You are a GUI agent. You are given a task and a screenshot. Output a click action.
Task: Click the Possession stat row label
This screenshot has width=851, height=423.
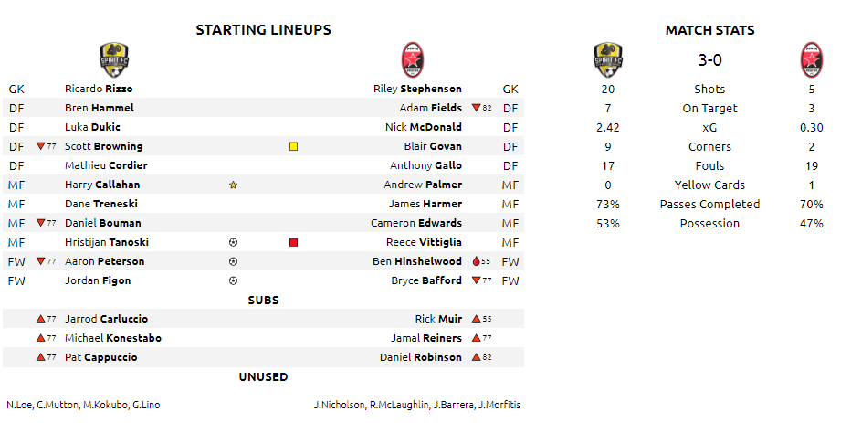tap(709, 223)
